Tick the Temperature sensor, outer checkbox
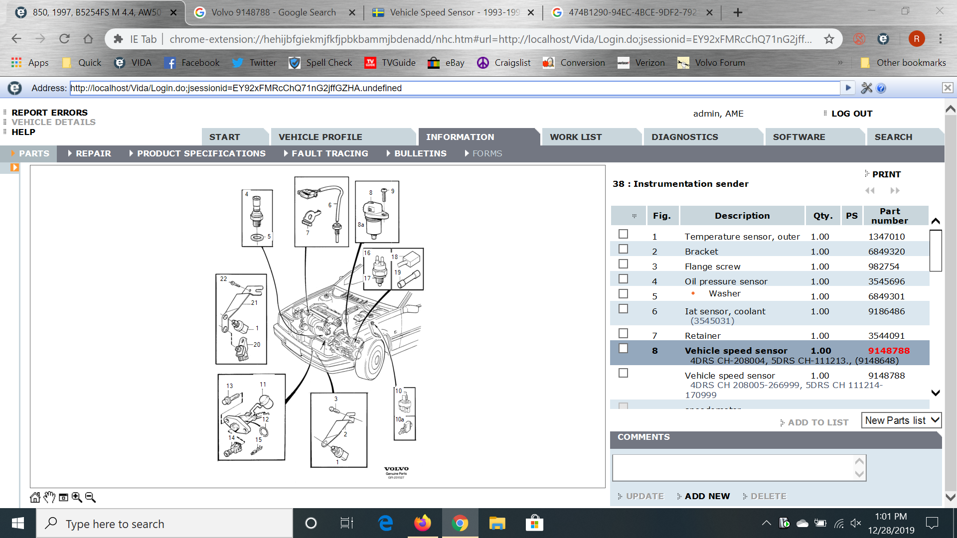This screenshot has width=957, height=538. [x=623, y=234]
